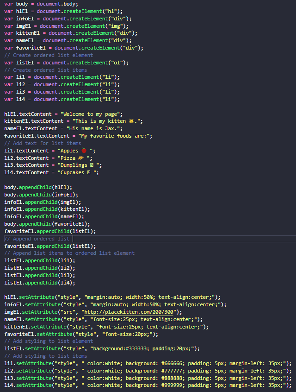Click the 'var body = document.body;' line
This screenshot has width=296, height=392.
(x=41, y=4)
